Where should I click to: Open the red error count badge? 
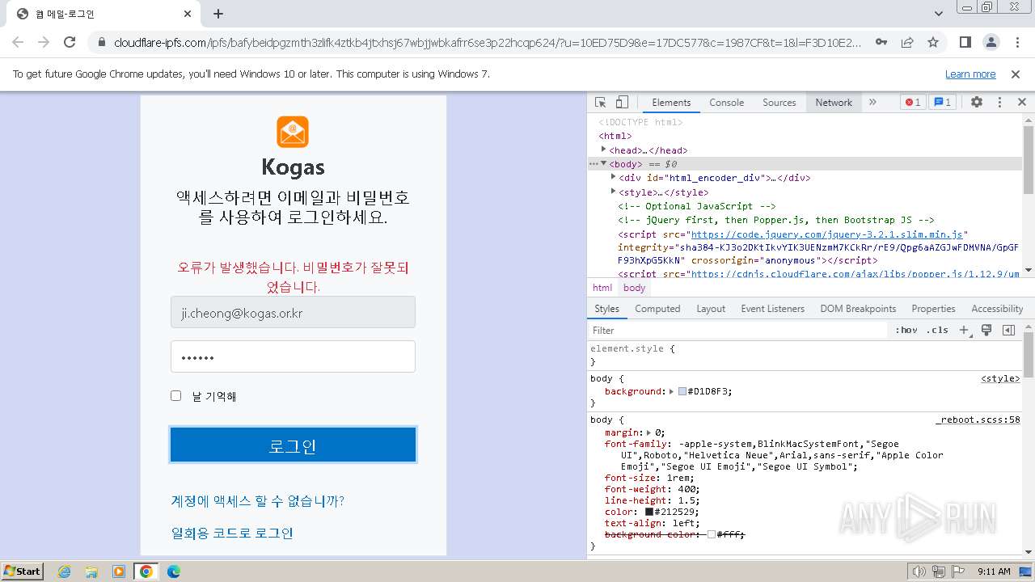(x=913, y=103)
